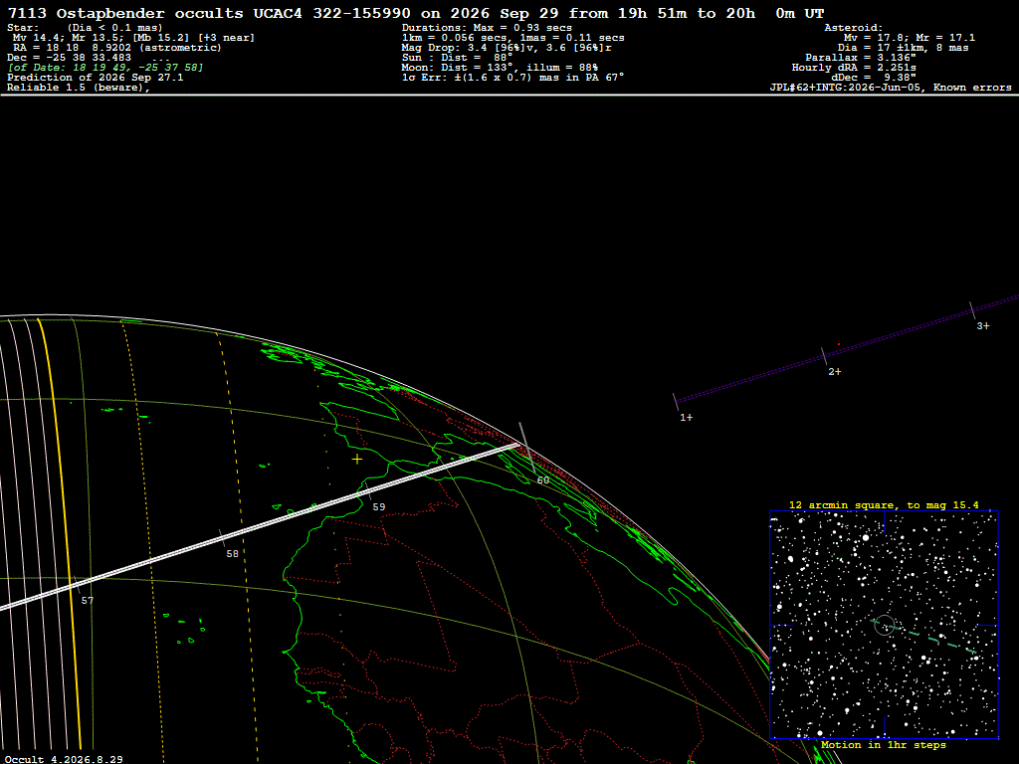Image resolution: width=1019 pixels, height=764 pixels.
Task: Select the 1+ hour mark on asteroid track
Action: (x=687, y=417)
